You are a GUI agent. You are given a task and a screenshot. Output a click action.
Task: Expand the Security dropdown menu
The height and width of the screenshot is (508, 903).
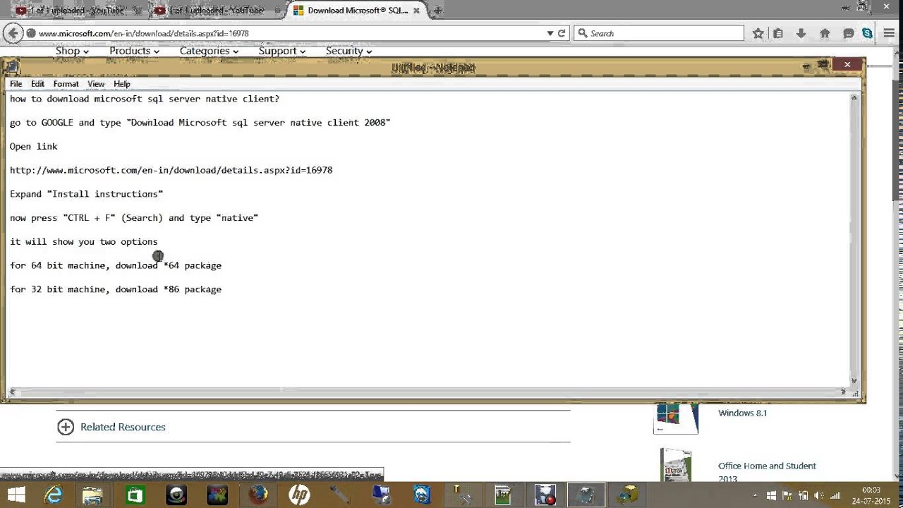pos(349,51)
